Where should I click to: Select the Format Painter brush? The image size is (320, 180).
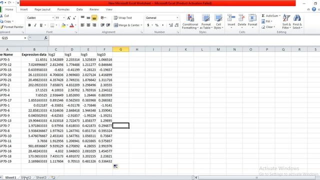pyautogui.click(x=2, y=26)
